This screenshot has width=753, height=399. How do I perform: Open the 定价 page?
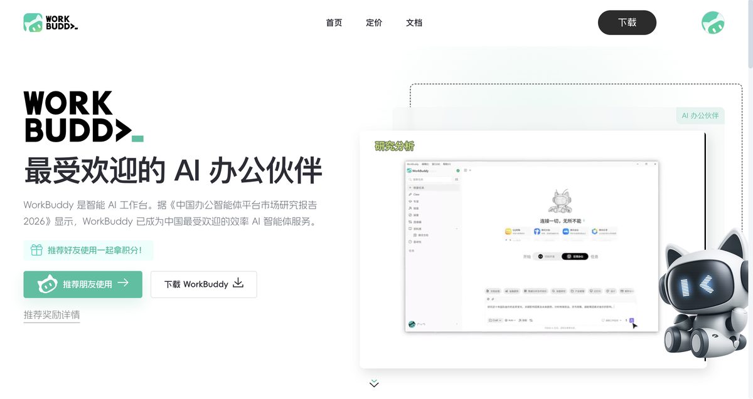(374, 23)
